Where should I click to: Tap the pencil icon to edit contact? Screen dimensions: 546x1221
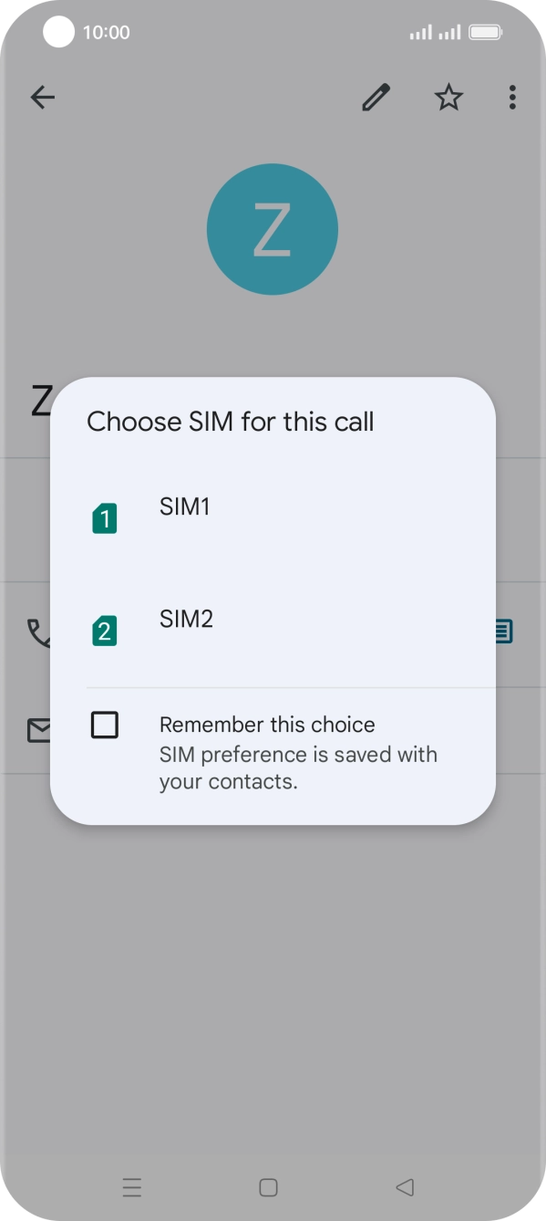click(x=376, y=98)
